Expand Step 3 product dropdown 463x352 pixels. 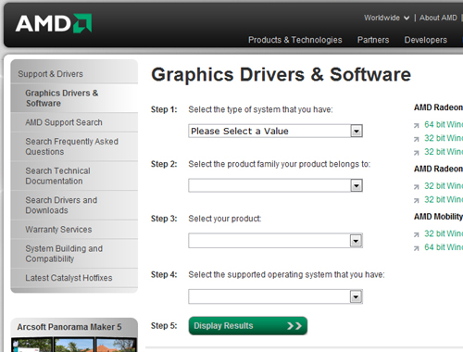pos(275,241)
